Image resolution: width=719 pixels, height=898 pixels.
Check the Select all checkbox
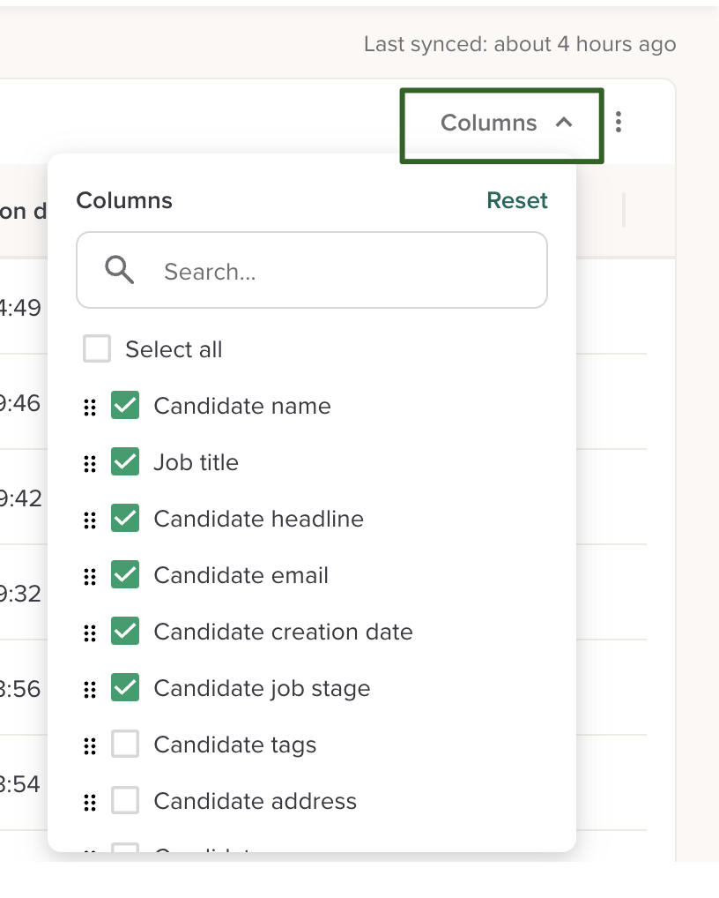tap(97, 349)
